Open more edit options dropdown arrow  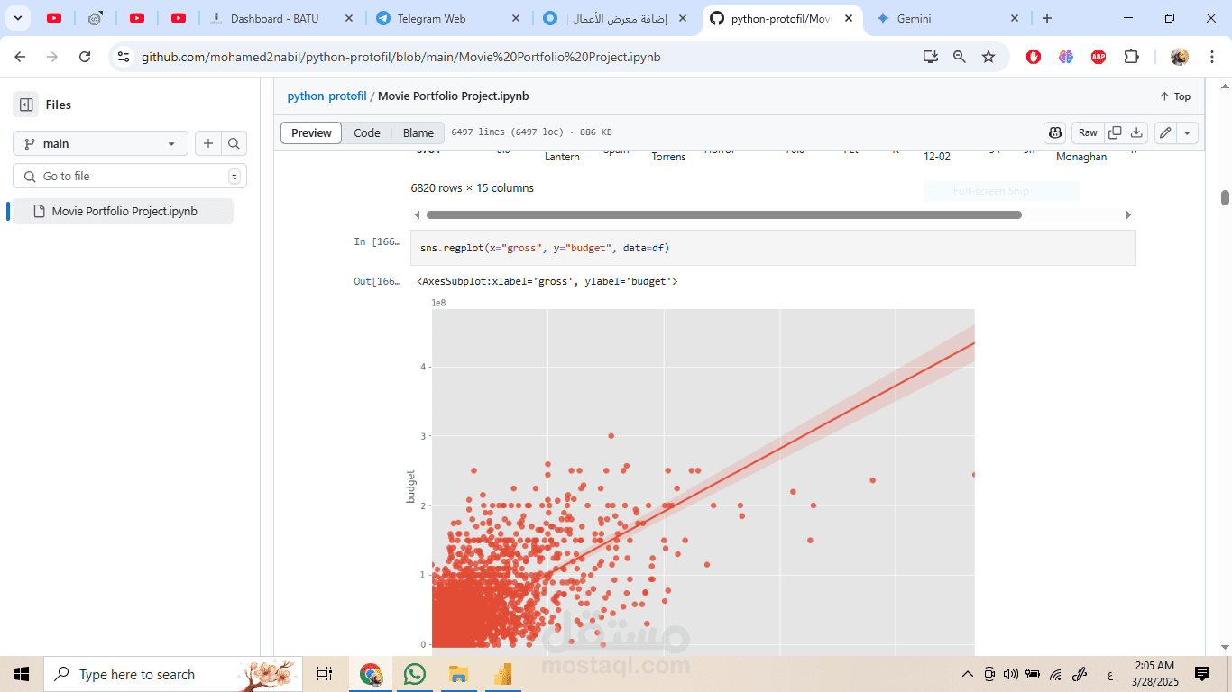click(x=1188, y=132)
